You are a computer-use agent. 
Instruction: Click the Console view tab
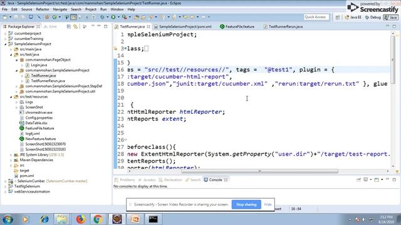(x=216, y=180)
